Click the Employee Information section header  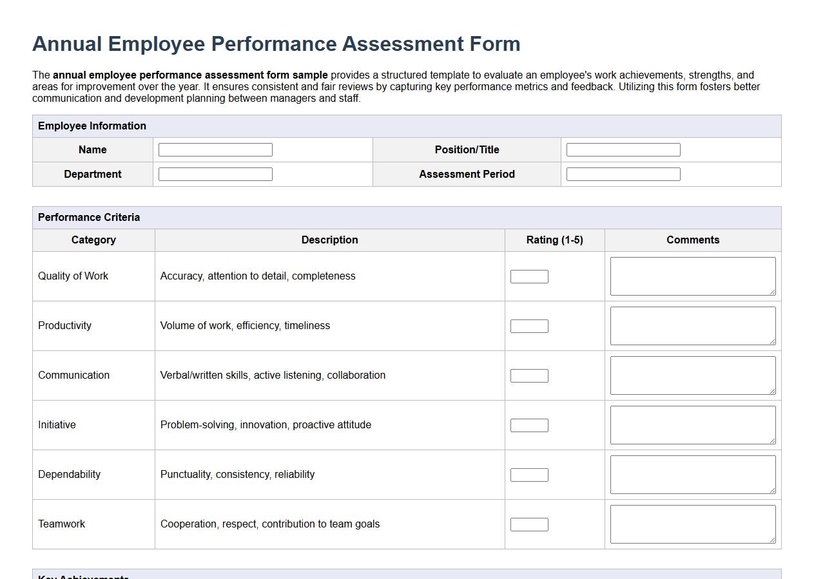click(x=92, y=126)
